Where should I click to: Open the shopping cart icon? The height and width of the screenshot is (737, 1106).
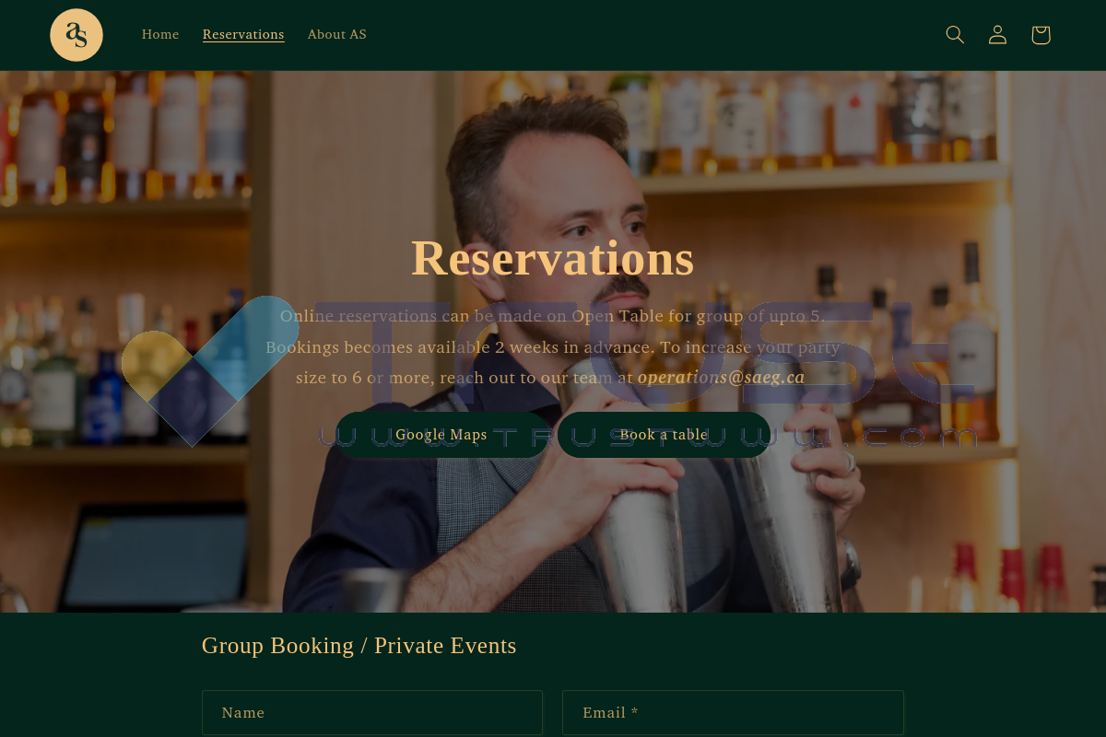coord(1041,35)
